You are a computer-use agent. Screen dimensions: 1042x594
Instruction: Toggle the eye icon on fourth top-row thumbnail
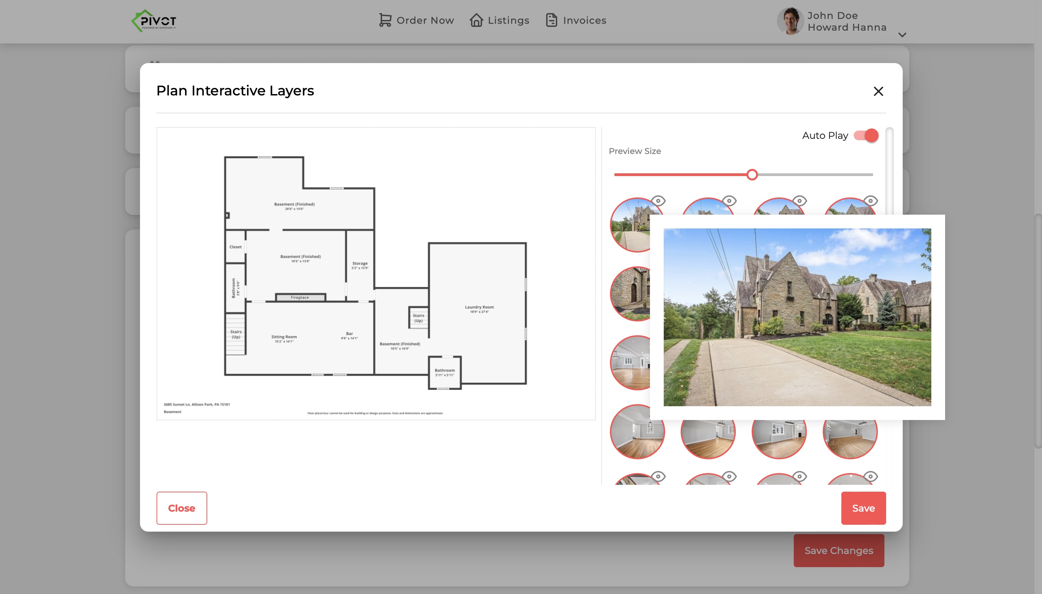coord(871,201)
